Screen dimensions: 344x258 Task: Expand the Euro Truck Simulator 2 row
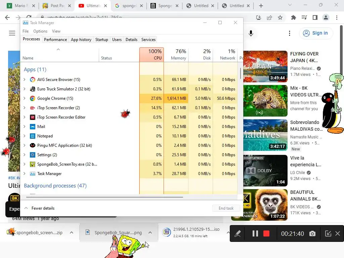point(24,89)
